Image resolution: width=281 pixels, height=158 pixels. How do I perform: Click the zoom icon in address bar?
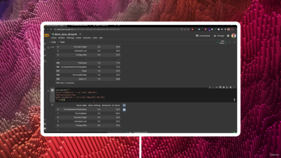click(182, 29)
